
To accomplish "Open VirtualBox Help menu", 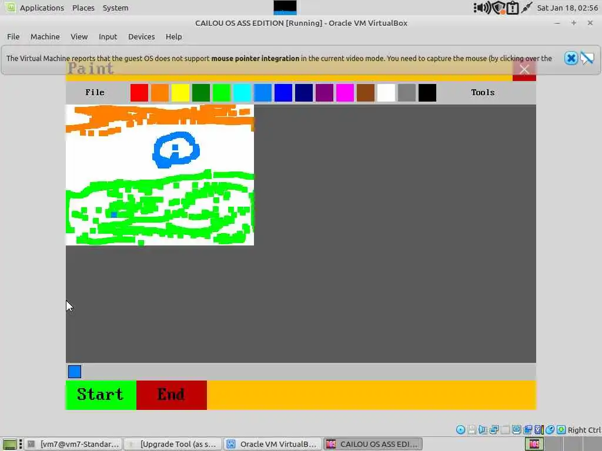I will (x=173, y=37).
